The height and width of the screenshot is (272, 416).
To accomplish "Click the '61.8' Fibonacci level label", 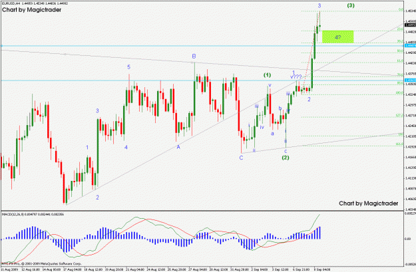I will pyautogui.click(x=400, y=61).
